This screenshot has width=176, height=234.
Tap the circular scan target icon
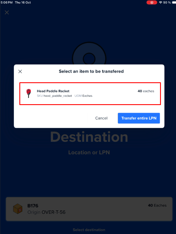click(89, 59)
